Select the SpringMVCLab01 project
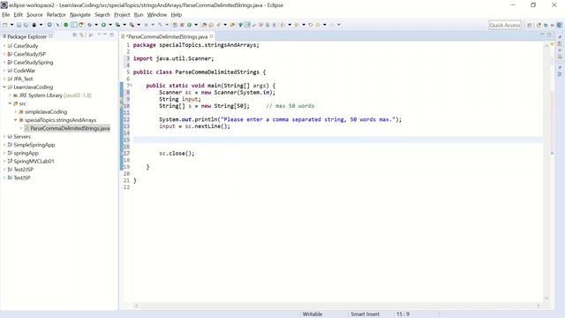This screenshot has width=565, height=318. coord(34,161)
